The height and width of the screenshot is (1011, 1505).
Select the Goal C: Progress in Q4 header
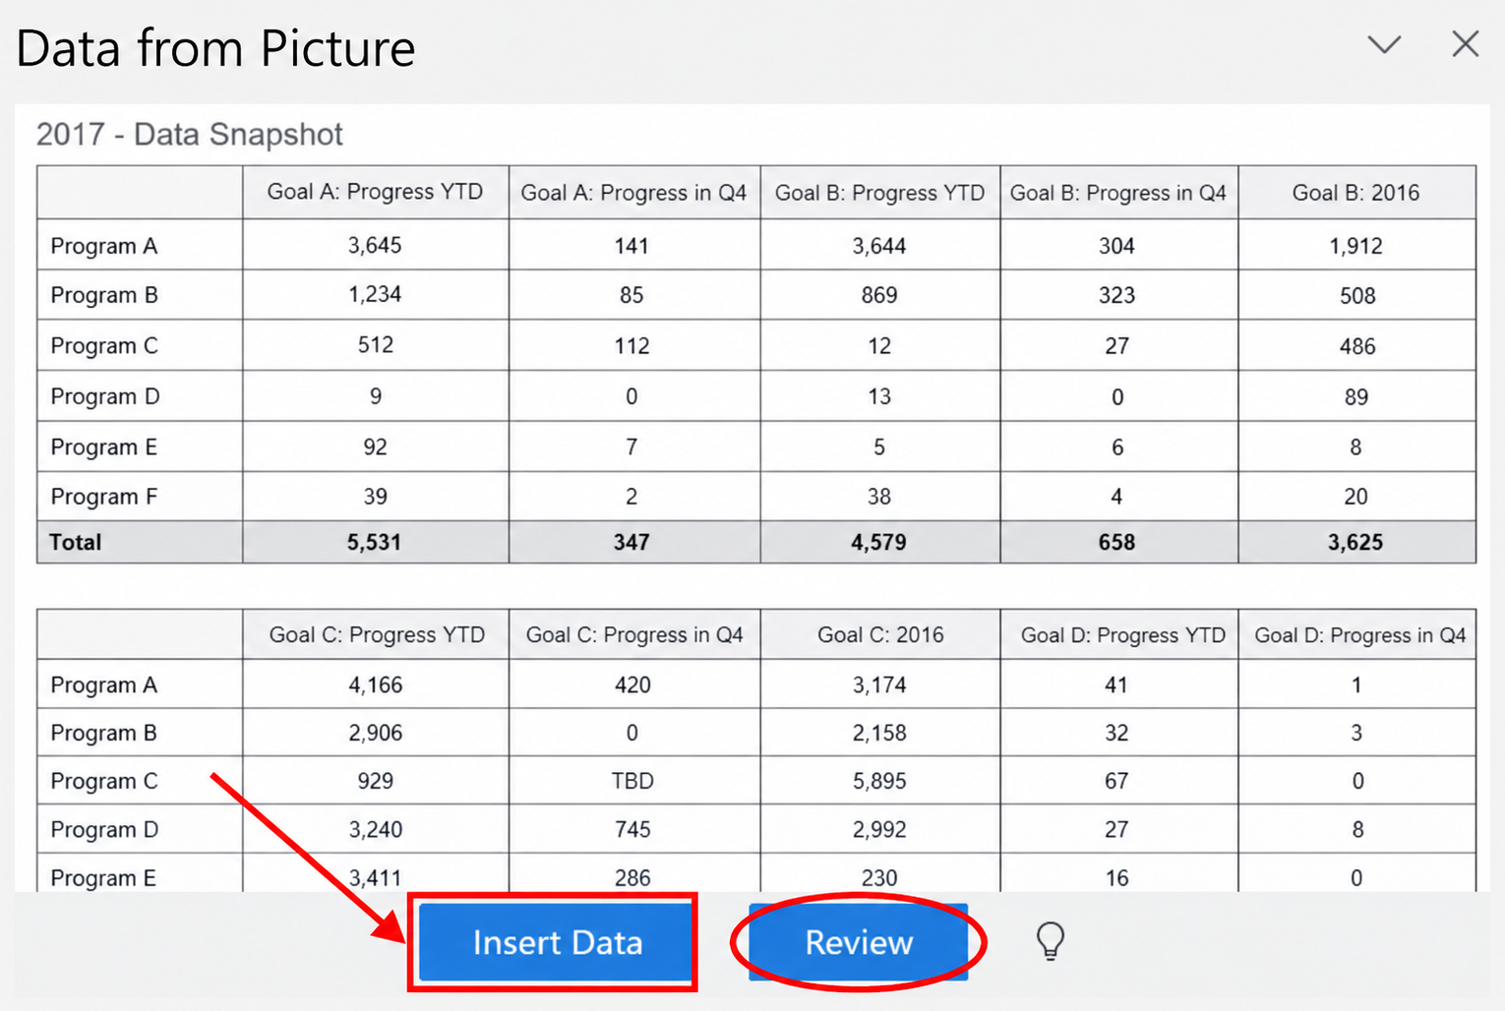(x=634, y=634)
